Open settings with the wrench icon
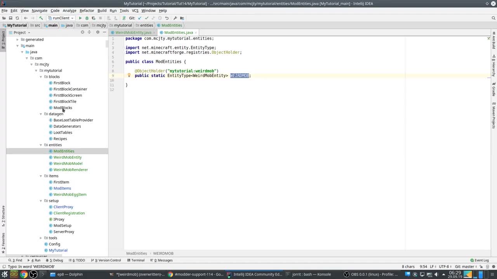Image resolution: width=497 pixels, height=279 pixels. pos(175,18)
